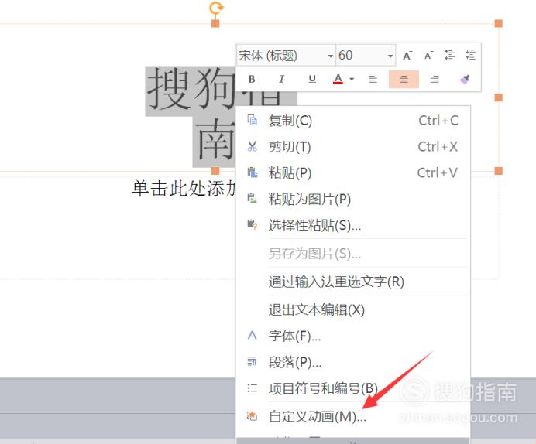Click the icon beside 选择性粘贴(S)
This screenshot has height=444, width=536.
point(252,224)
